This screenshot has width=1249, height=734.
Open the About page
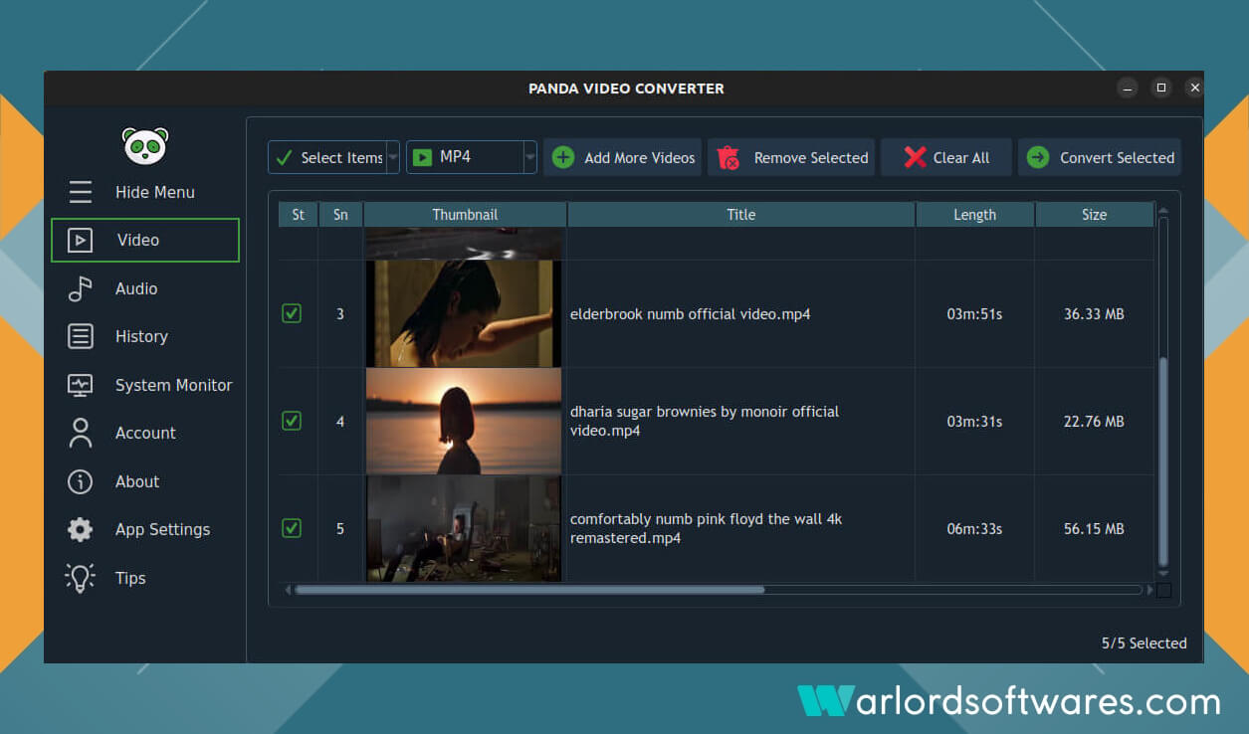click(x=136, y=481)
